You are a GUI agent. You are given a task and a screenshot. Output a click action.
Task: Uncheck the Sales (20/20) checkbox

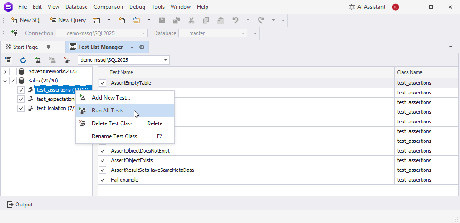13,81
